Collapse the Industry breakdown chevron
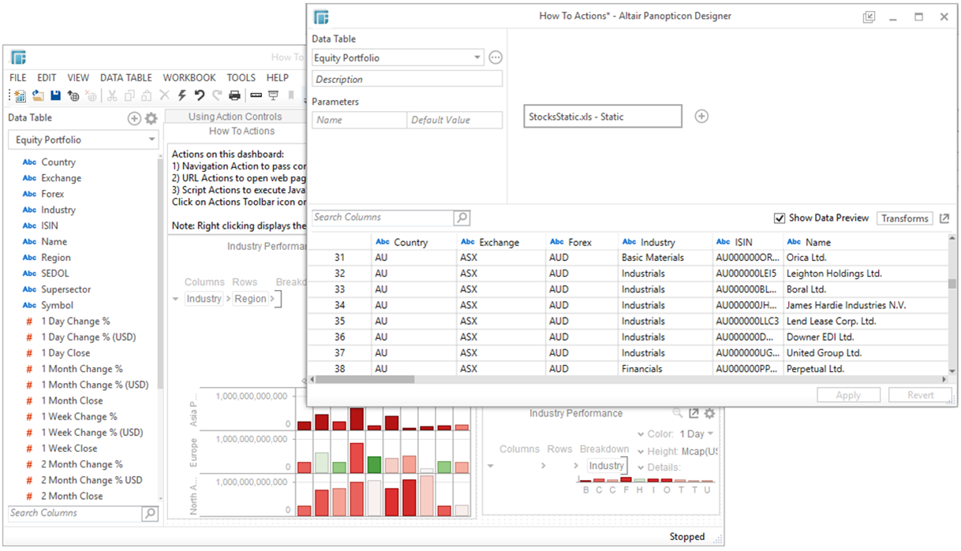961x551 pixels. [x=577, y=465]
